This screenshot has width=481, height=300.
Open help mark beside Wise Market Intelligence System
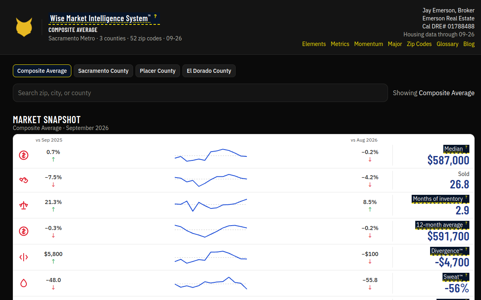click(155, 16)
